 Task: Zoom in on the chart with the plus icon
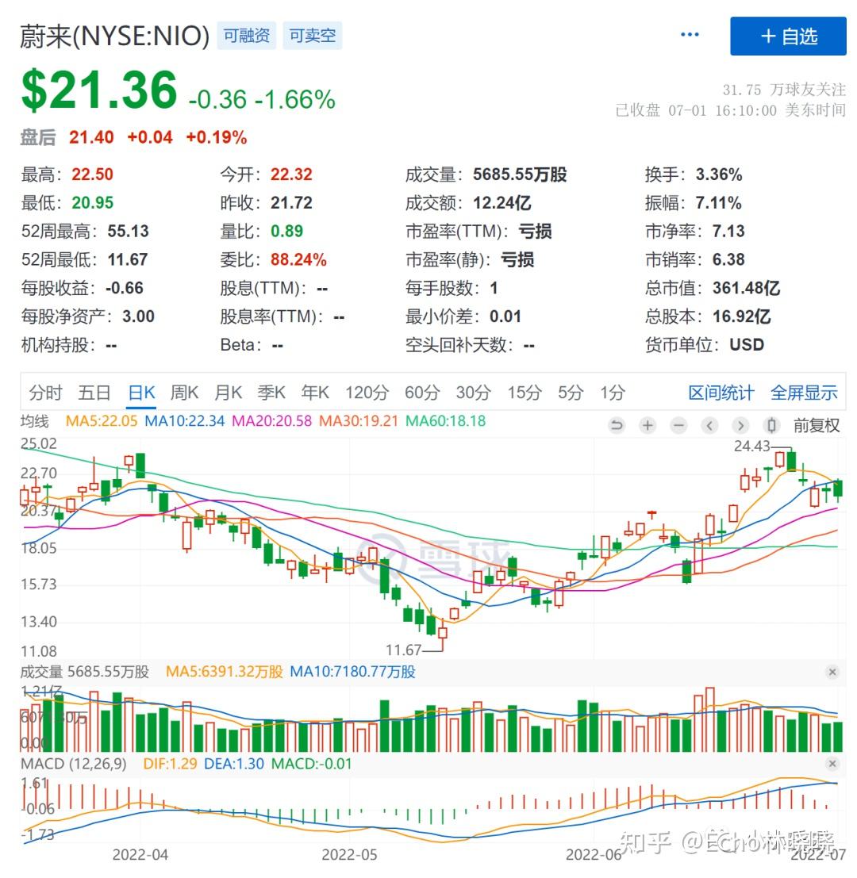648,425
